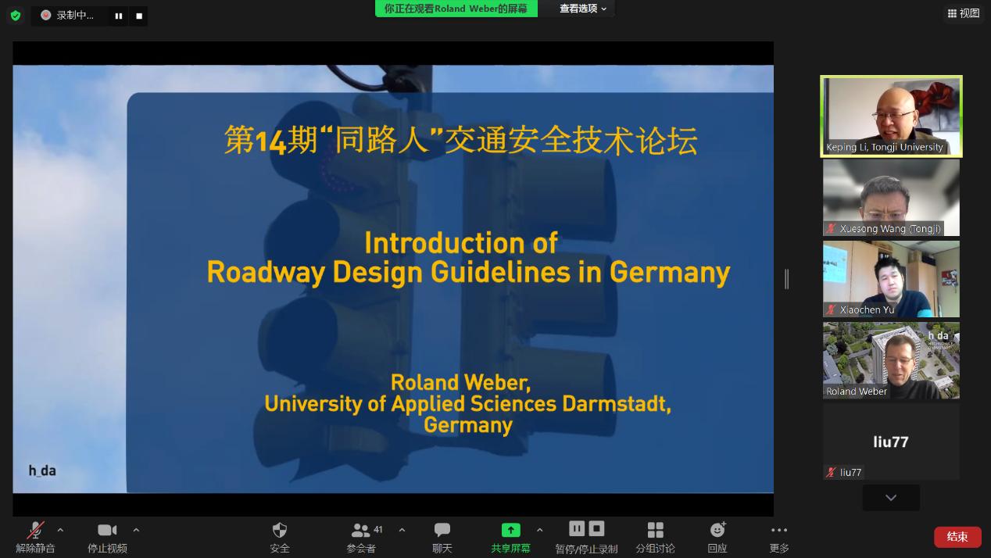Open the More (更多) ellipsis menu
Viewport: 991px width, 558px height.
(x=779, y=531)
